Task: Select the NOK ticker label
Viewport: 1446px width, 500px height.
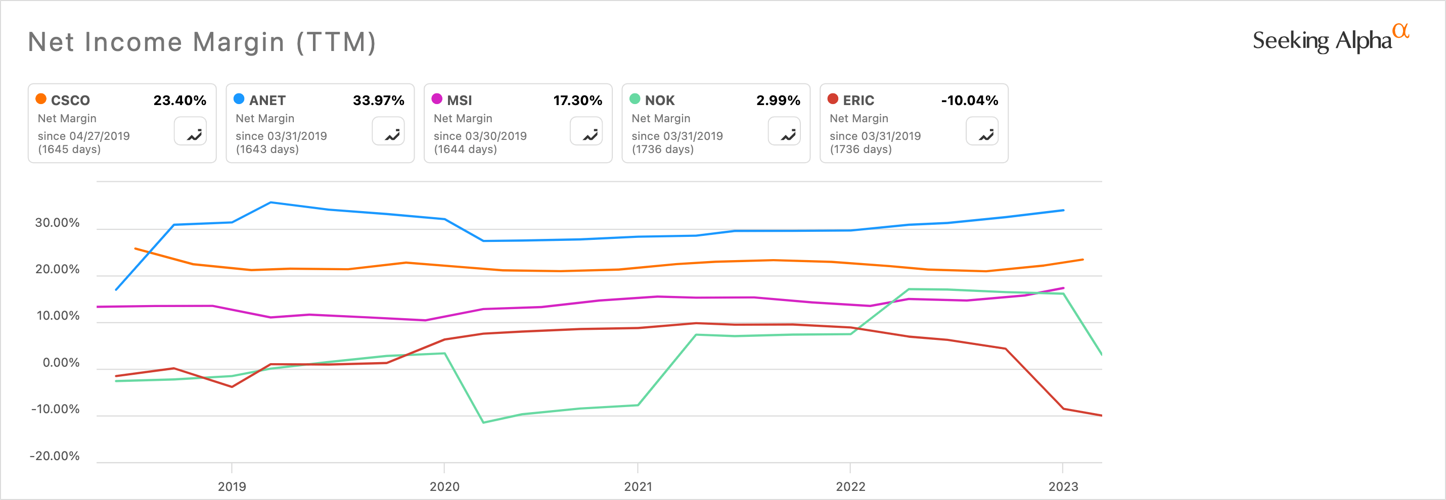Action: click(x=660, y=101)
